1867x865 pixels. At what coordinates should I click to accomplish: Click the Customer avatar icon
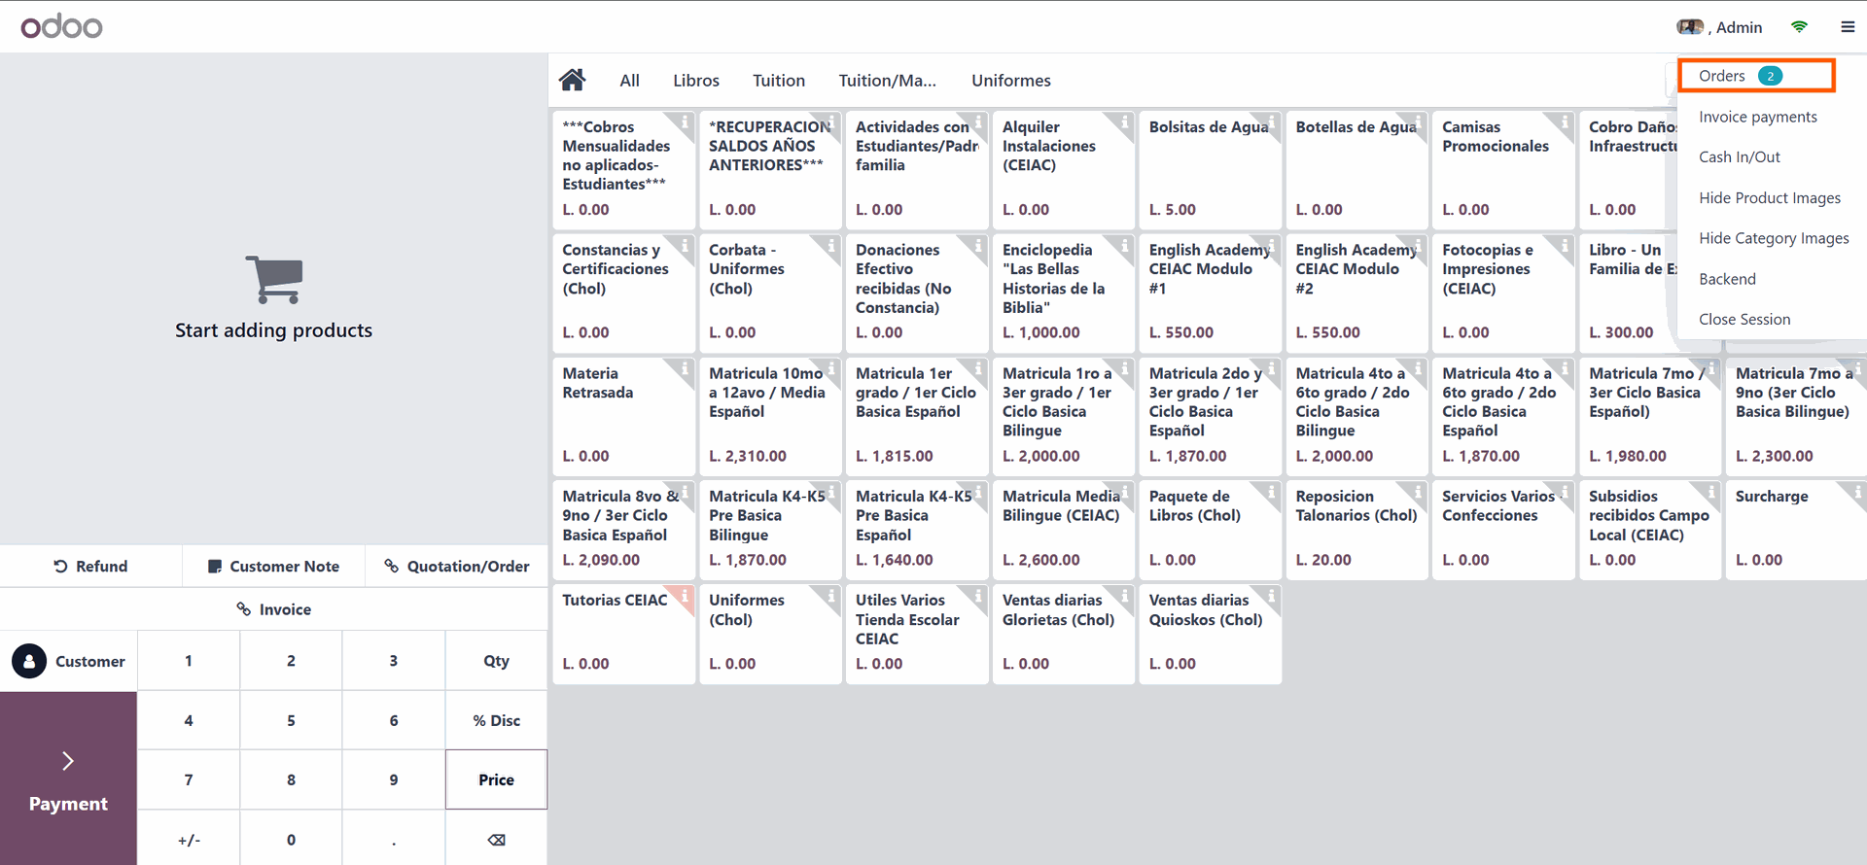(x=29, y=661)
